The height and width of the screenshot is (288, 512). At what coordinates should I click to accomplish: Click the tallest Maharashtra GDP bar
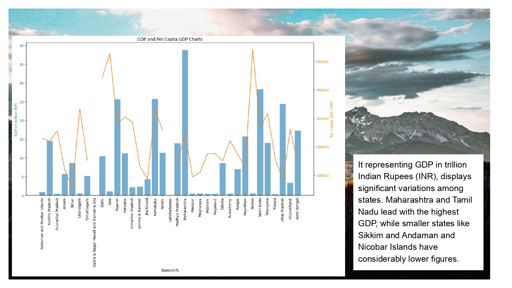click(x=185, y=123)
